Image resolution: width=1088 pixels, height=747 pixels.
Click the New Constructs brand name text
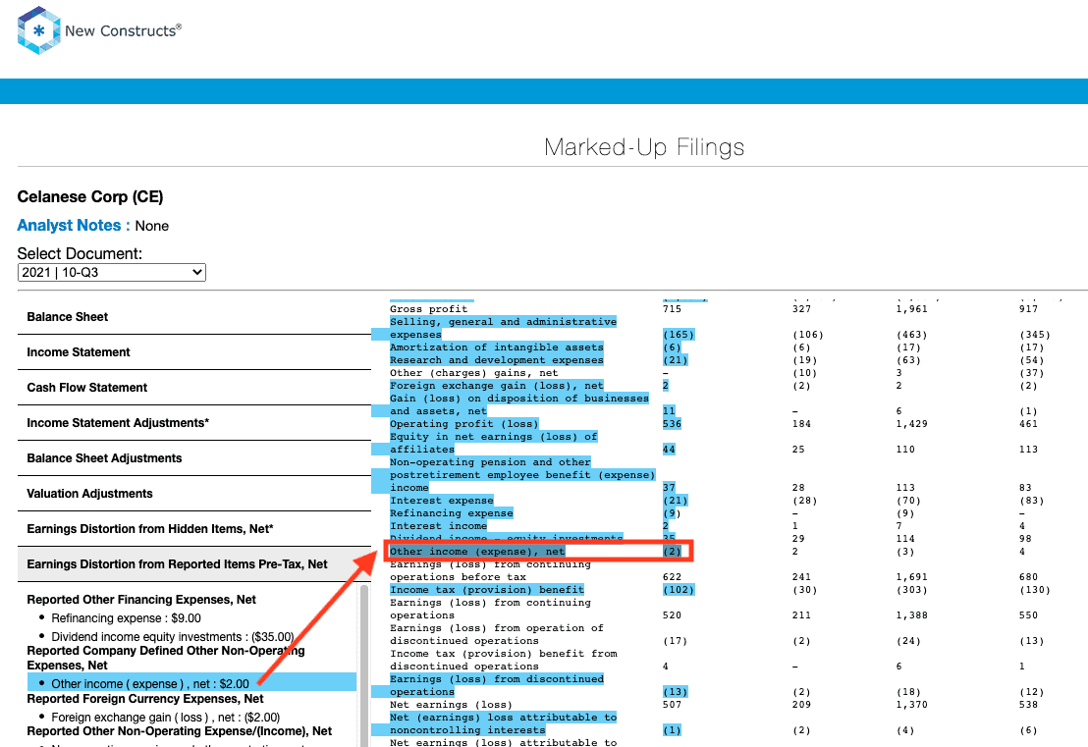point(123,30)
